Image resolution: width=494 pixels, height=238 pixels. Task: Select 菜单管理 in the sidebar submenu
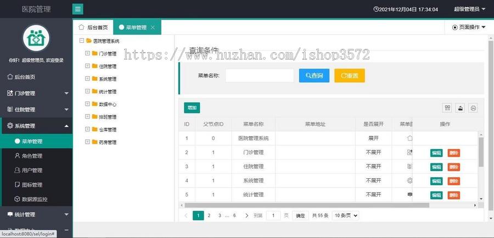coord(36,141)
